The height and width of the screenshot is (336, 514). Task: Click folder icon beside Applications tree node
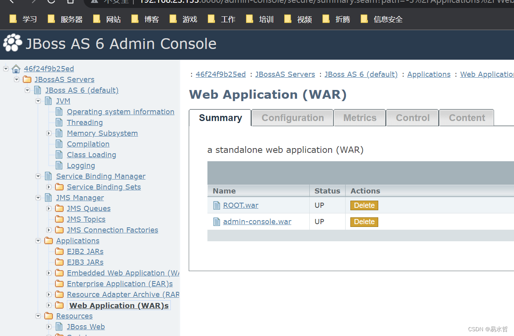click(x=49, y=241)
